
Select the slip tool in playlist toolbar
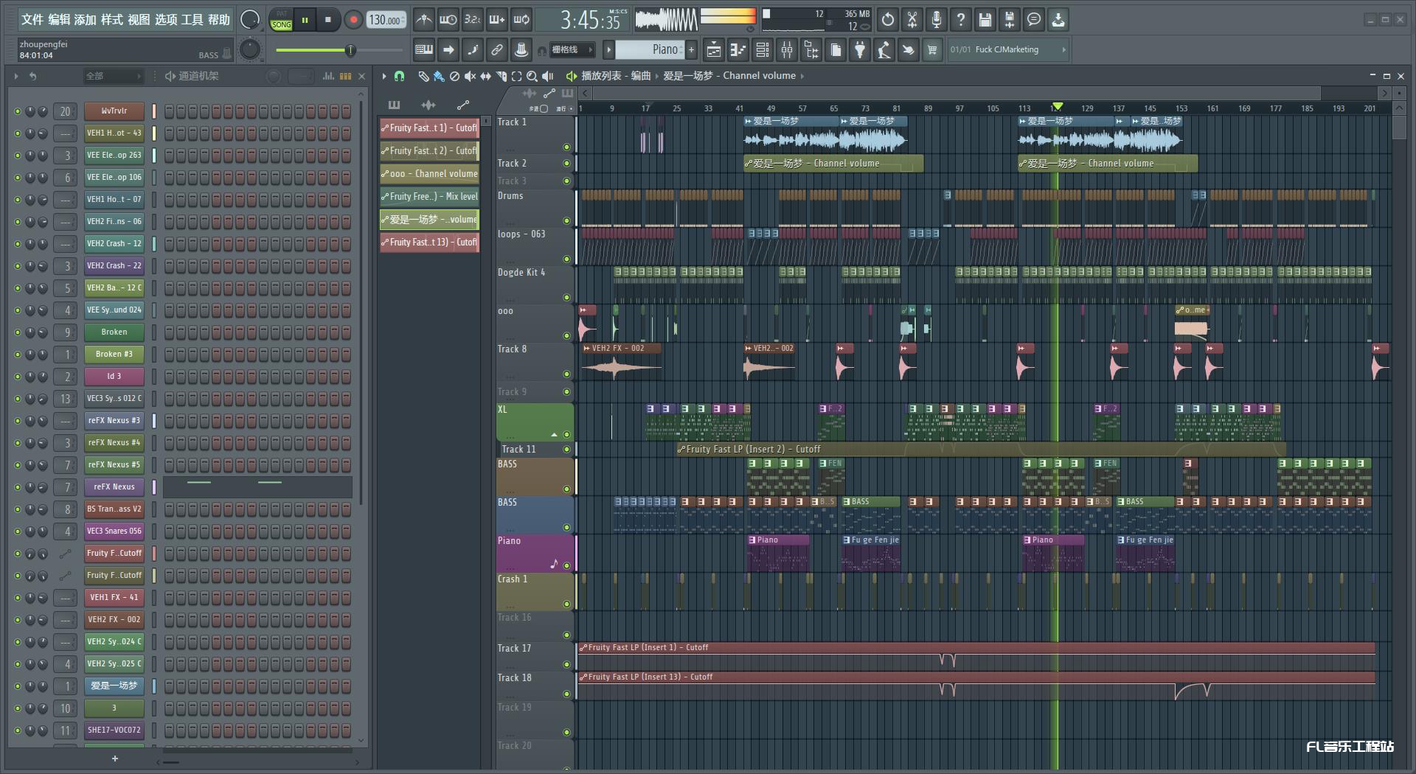click(x=485, y=76)
